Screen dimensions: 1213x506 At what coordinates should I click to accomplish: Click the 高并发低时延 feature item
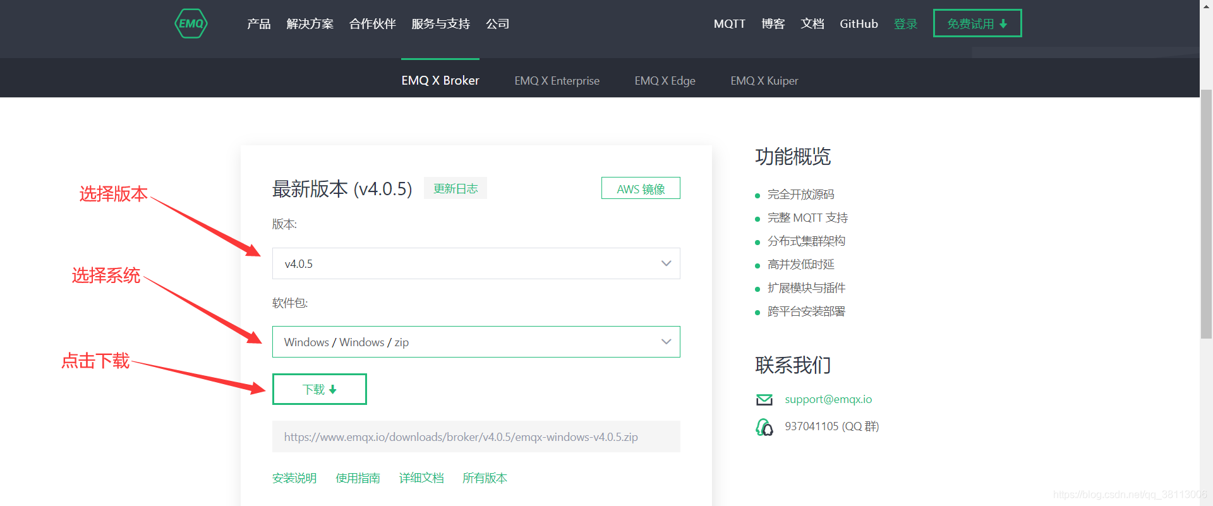tap(801, 265)
